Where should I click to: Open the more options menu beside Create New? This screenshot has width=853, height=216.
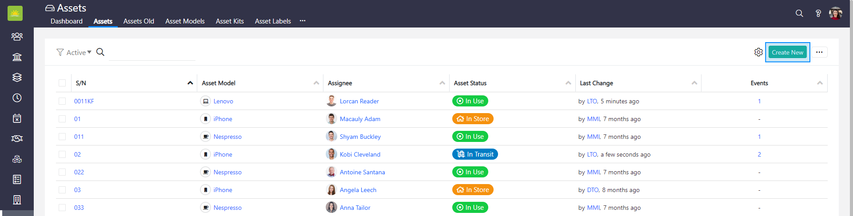pyautogui.click(x=819, y=52)
